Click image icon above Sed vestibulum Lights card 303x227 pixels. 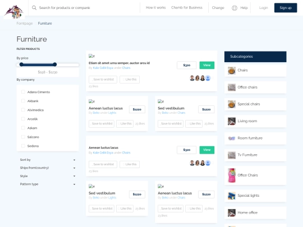[91, 186]
